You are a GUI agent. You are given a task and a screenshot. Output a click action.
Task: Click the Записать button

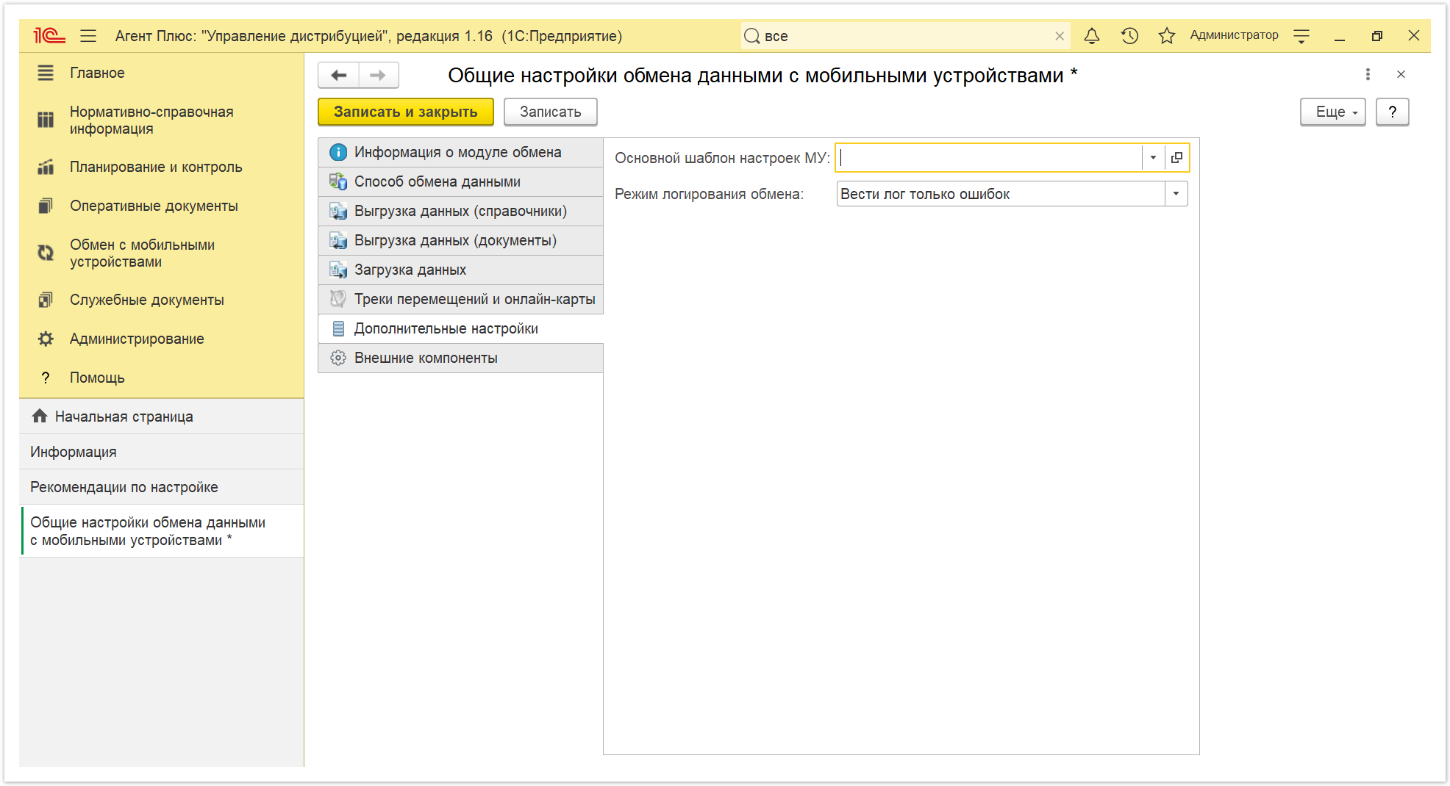(550, 112)
